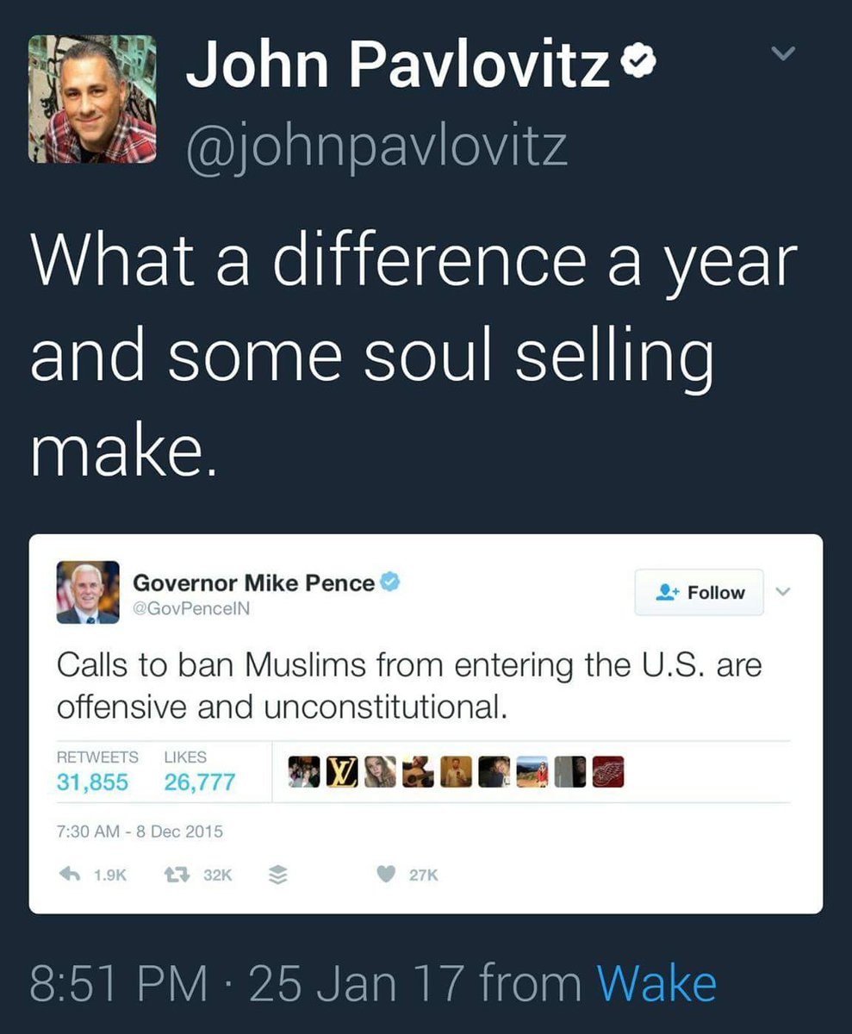Open the red winged-wheel logo avatar

click(x=607, y=772)
